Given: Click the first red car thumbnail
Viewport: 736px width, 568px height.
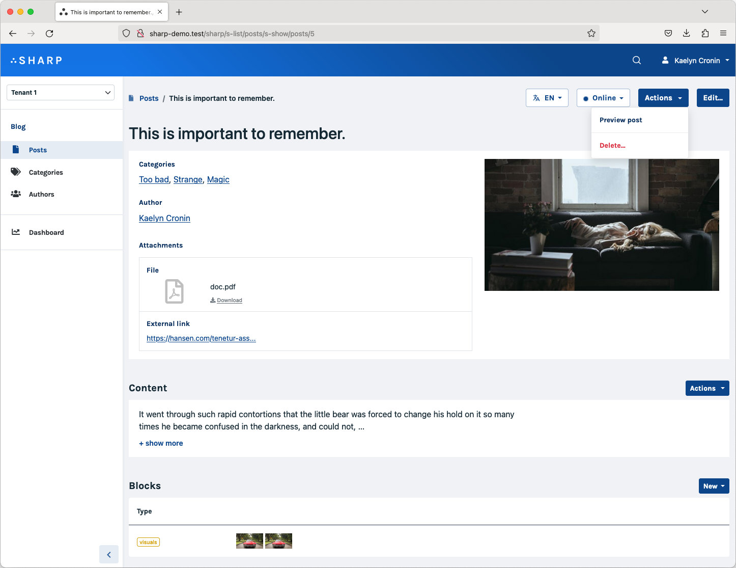Looking at the screenshot, I should [x=249, y=541].
